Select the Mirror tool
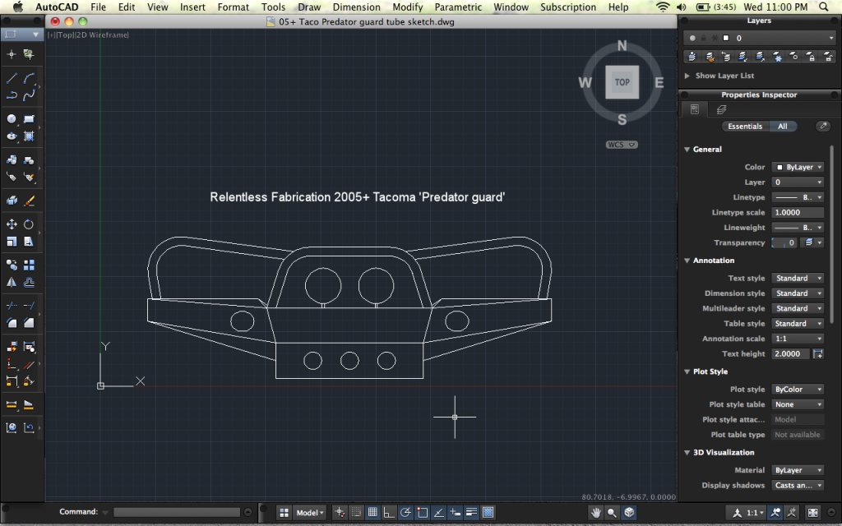This screenshot has height=526, width=842. [x=12, y=282]
